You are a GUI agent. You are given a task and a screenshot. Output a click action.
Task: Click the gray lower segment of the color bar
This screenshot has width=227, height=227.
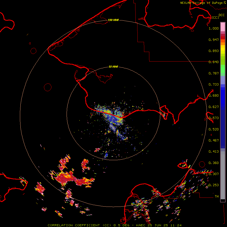(x=223, y=175)
